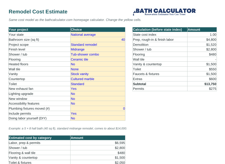225x164 pixels.
Task: Select the 'Cultured marble' countertop cell
Action: (x=98, y=79)
